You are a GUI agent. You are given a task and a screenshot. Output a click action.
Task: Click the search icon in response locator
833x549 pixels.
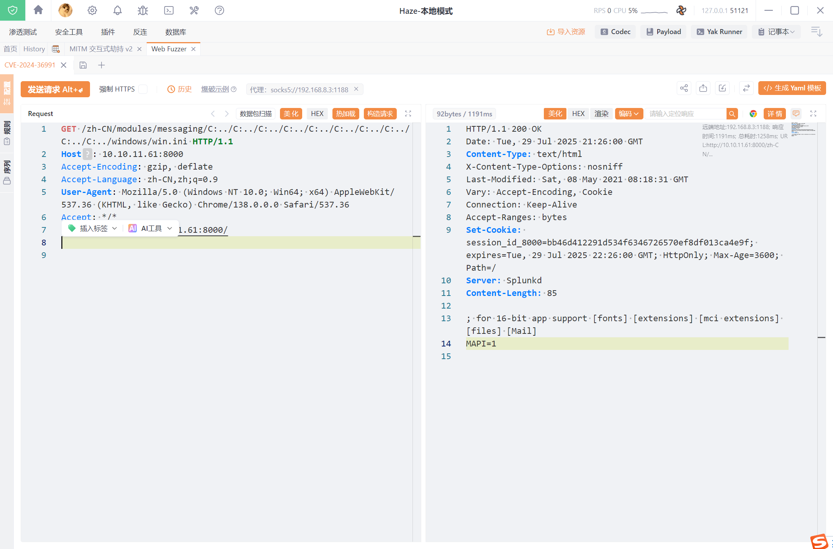click(732, 114)
